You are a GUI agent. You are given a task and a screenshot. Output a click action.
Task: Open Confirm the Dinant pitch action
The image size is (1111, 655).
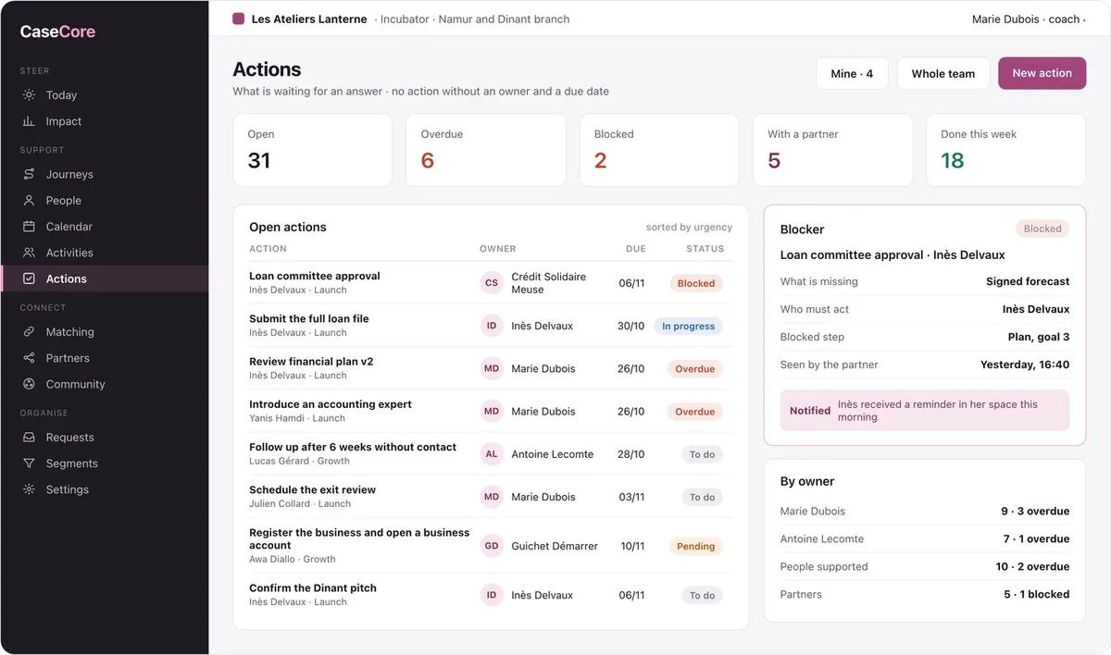(490, 595)
